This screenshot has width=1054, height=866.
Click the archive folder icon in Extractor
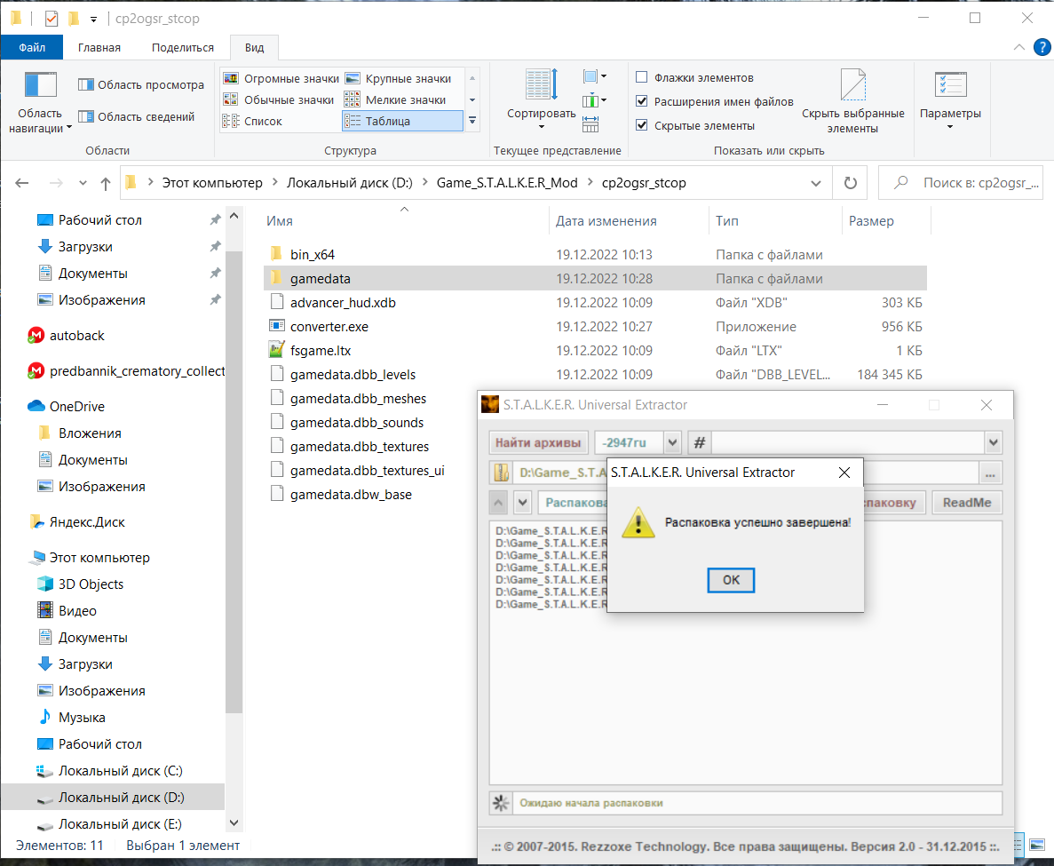coord(501,473)
